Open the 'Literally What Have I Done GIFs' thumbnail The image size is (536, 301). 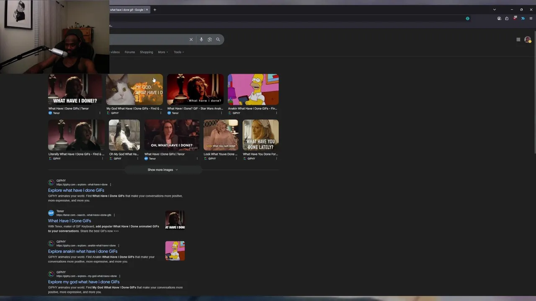(x=76, y=135)
